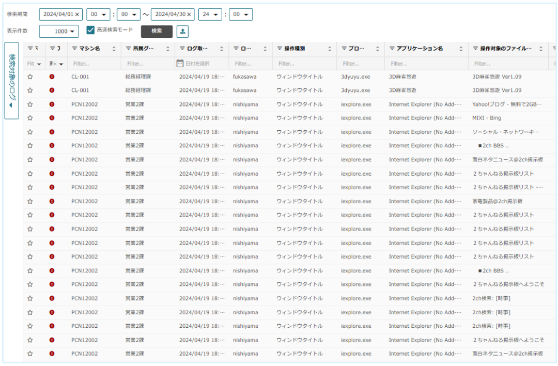Open the start minute 00 dropdown
Screen dimensions: 558x366
(129, 14)
